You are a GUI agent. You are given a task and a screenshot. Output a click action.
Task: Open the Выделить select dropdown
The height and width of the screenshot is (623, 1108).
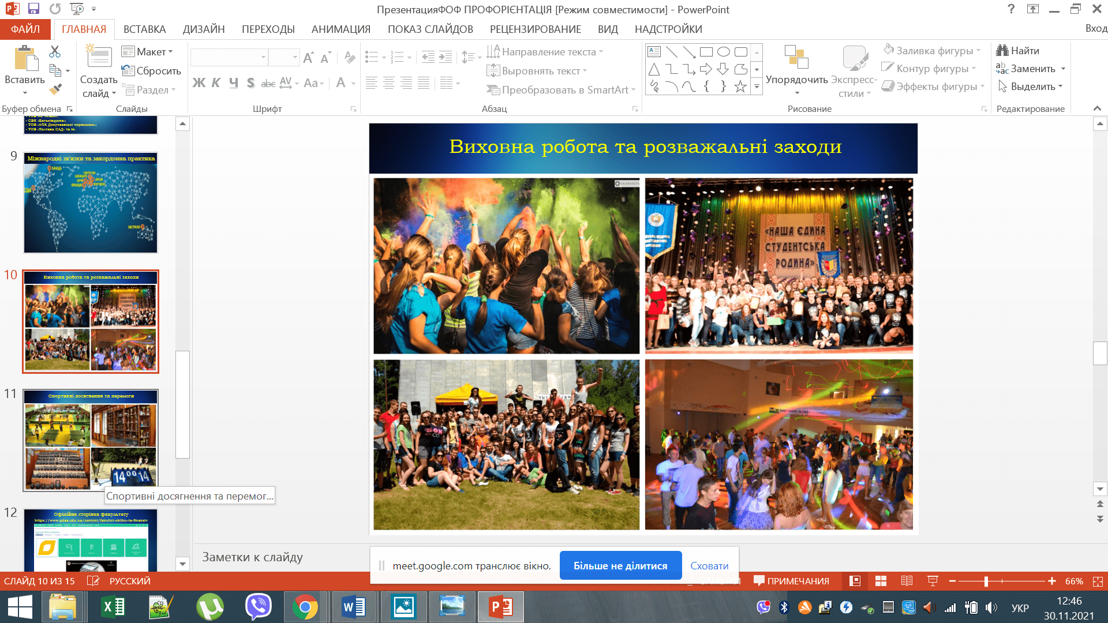point(1030,87)
